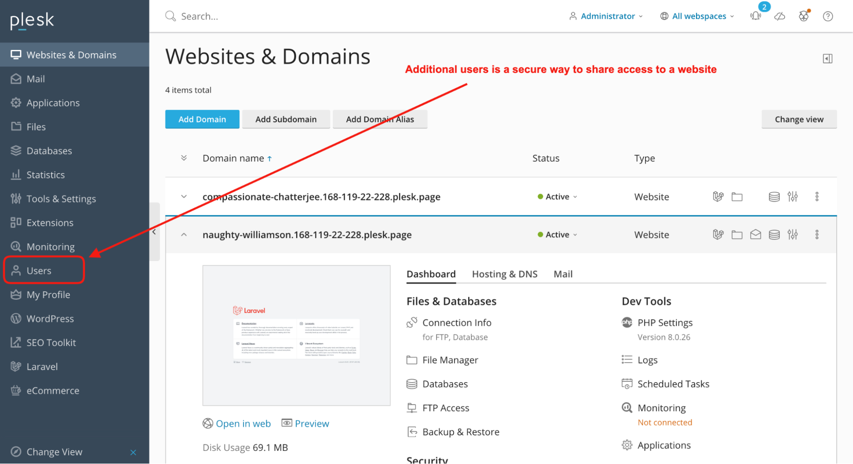Viewport: 853px width, 464px height.
Task: Open PHP settings sliders icon for naughty-williamson
Action: 793,234
